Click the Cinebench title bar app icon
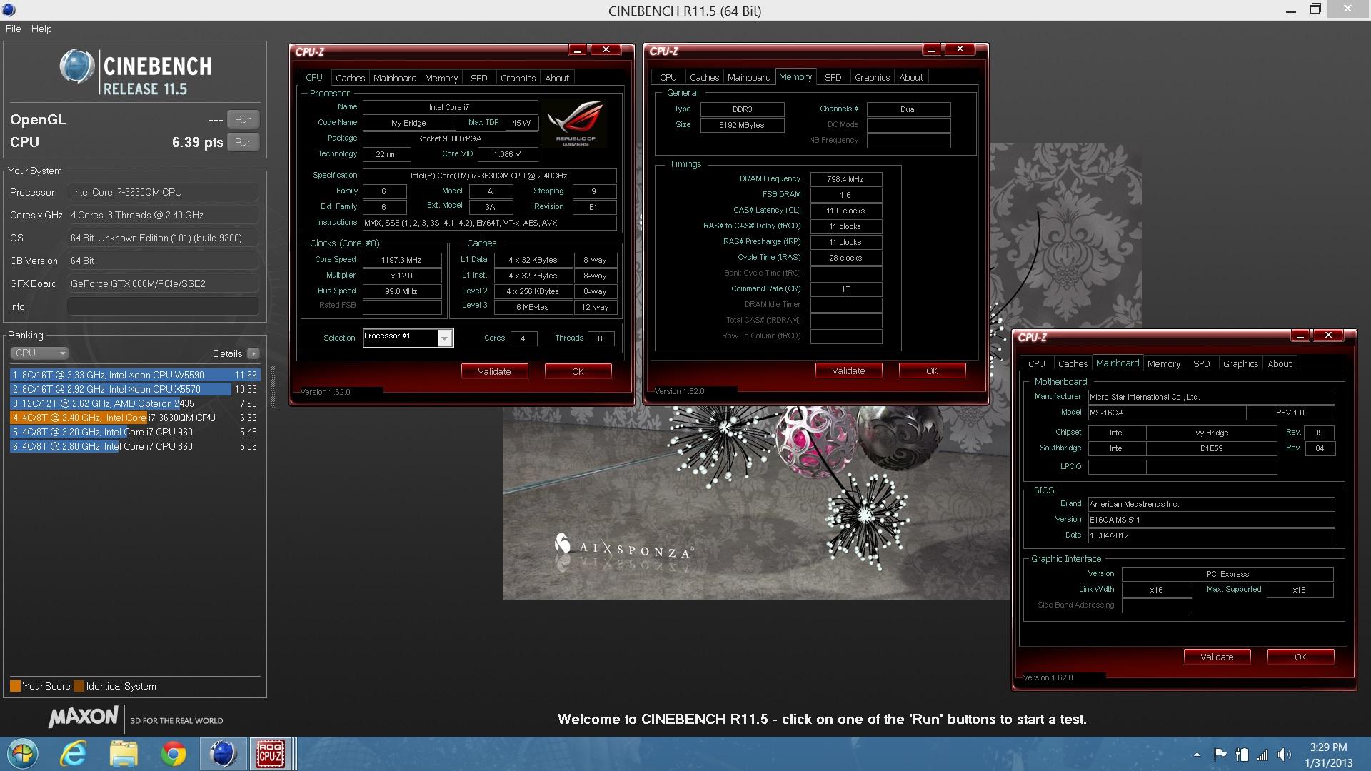The height and width of the screenshot is (771, 1371). click(x=8, y=10)
